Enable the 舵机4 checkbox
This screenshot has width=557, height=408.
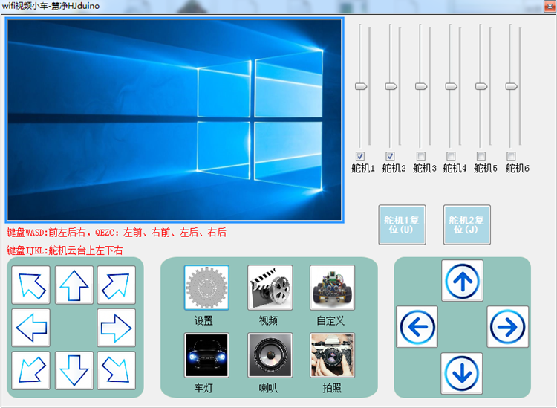[451, 156]
